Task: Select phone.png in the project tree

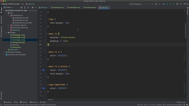Action: point(16,47)
